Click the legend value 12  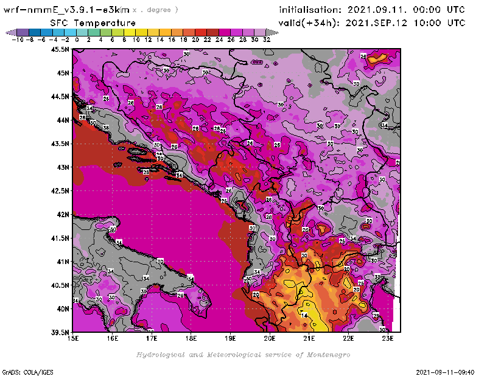point(148,40)
